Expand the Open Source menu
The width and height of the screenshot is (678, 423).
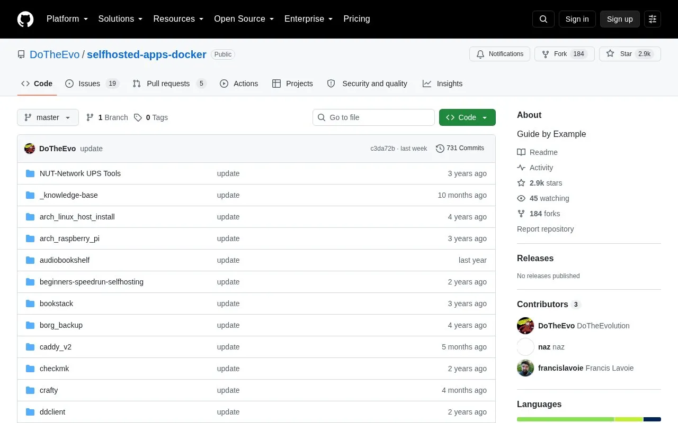coord(244,19)
